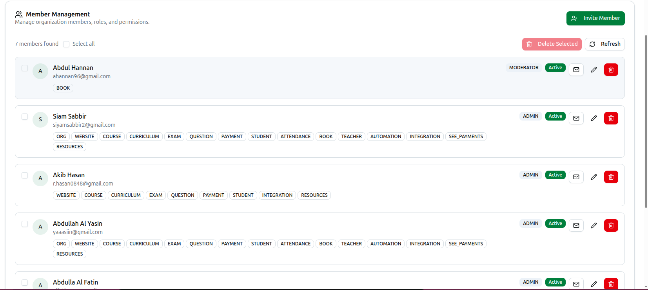Click email siyamsabbir2@gmail.com

click(84, 125)
